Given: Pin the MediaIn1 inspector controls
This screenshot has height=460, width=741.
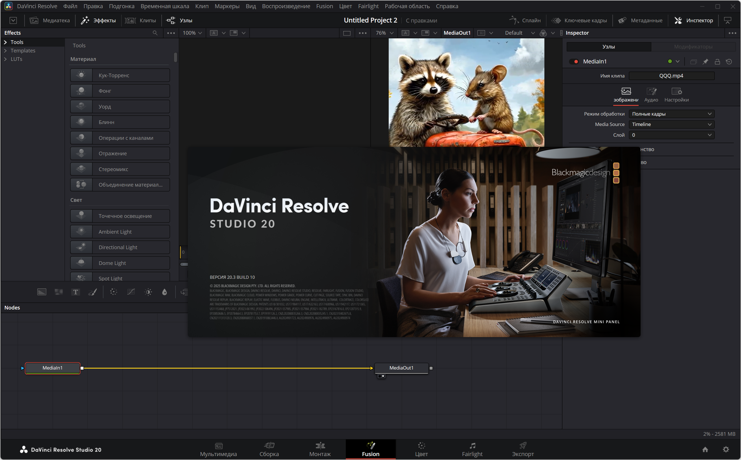Looking at the screenshot, I should point(705,61).
